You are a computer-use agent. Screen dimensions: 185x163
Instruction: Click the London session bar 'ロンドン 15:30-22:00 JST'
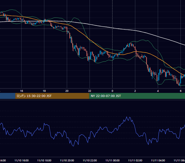pos(52,96)
